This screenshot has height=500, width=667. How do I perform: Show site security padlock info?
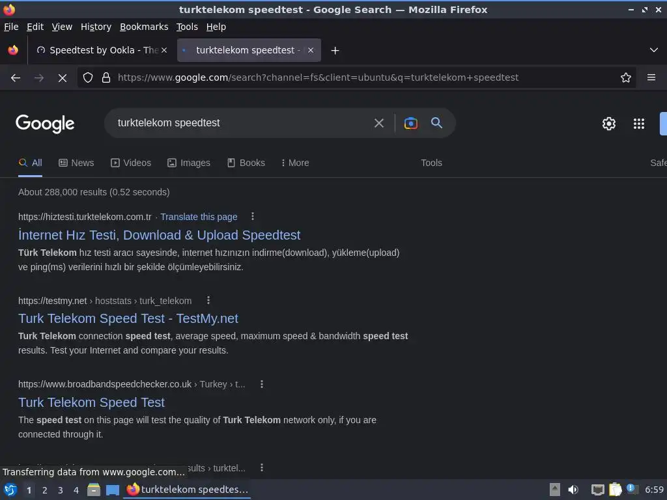(106, 78)
